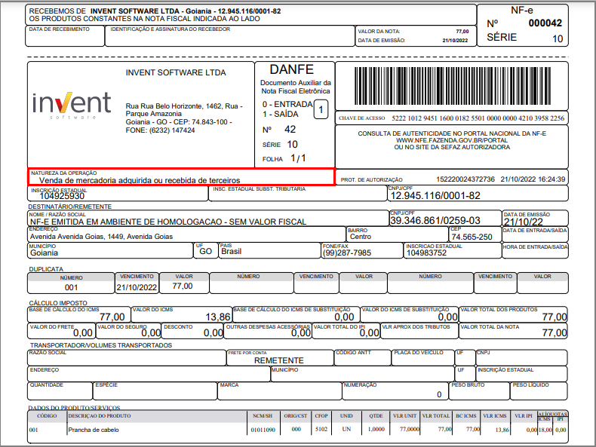Click the NCM/SH code 01011090

(x=263, y=430)
